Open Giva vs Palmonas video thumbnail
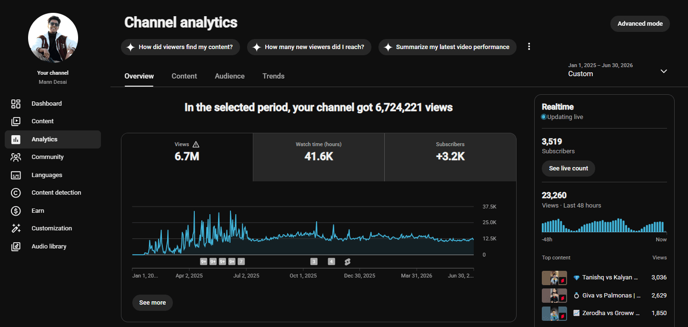This screenshot has width=688, height=327. click(554, 296)
